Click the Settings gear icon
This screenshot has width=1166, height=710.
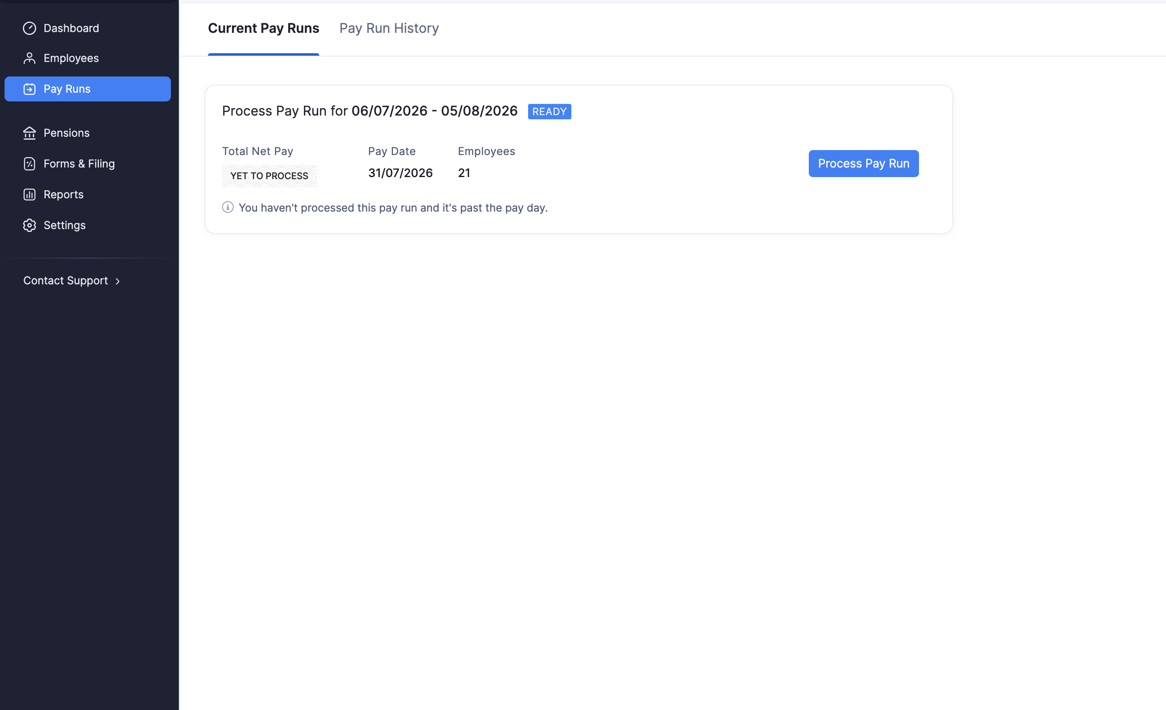[30, 225]
